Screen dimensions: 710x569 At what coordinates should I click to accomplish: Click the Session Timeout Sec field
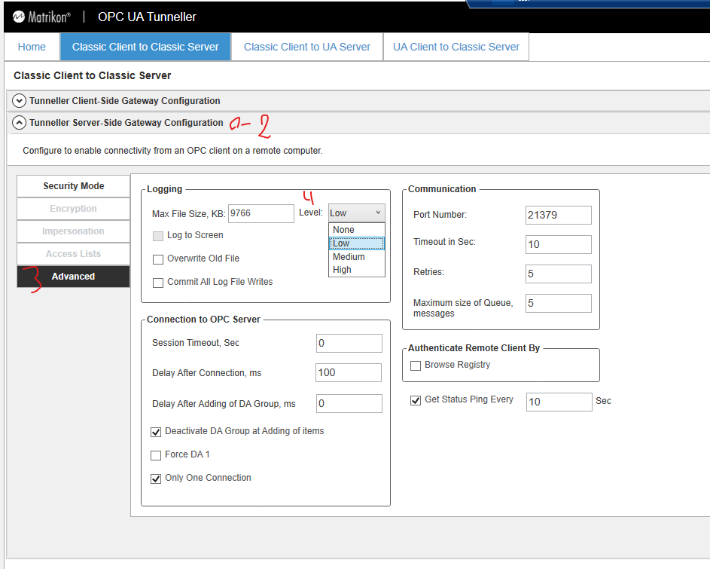pos(349,343)
